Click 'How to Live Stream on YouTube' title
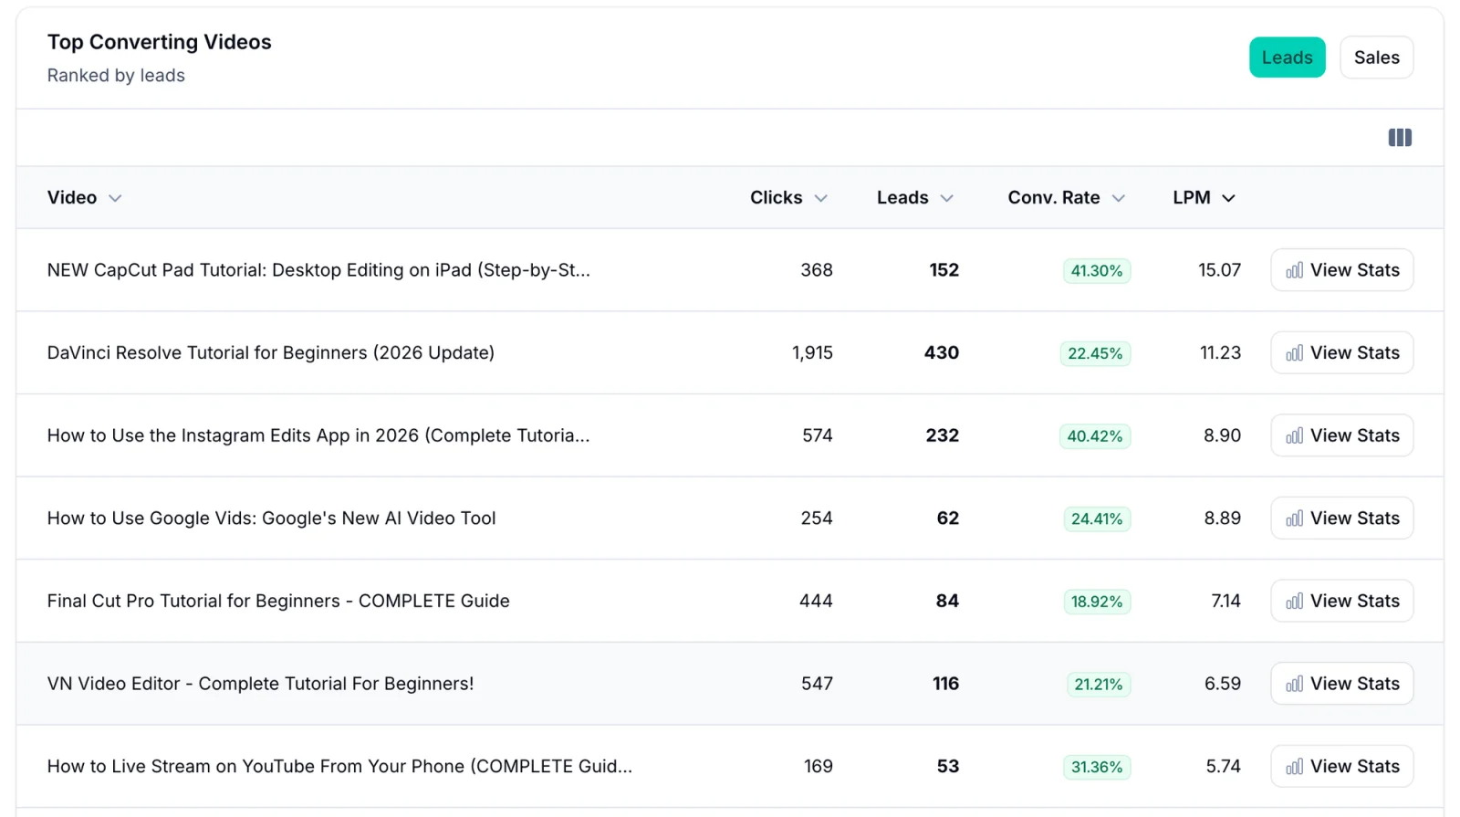The height and width of the screenshot is (817, 1460). (x=339, y=766)
